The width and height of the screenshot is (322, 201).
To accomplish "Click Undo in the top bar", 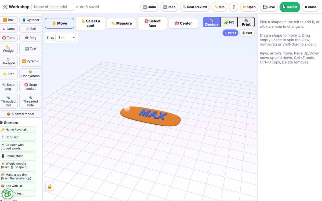I will pos(149,7).
